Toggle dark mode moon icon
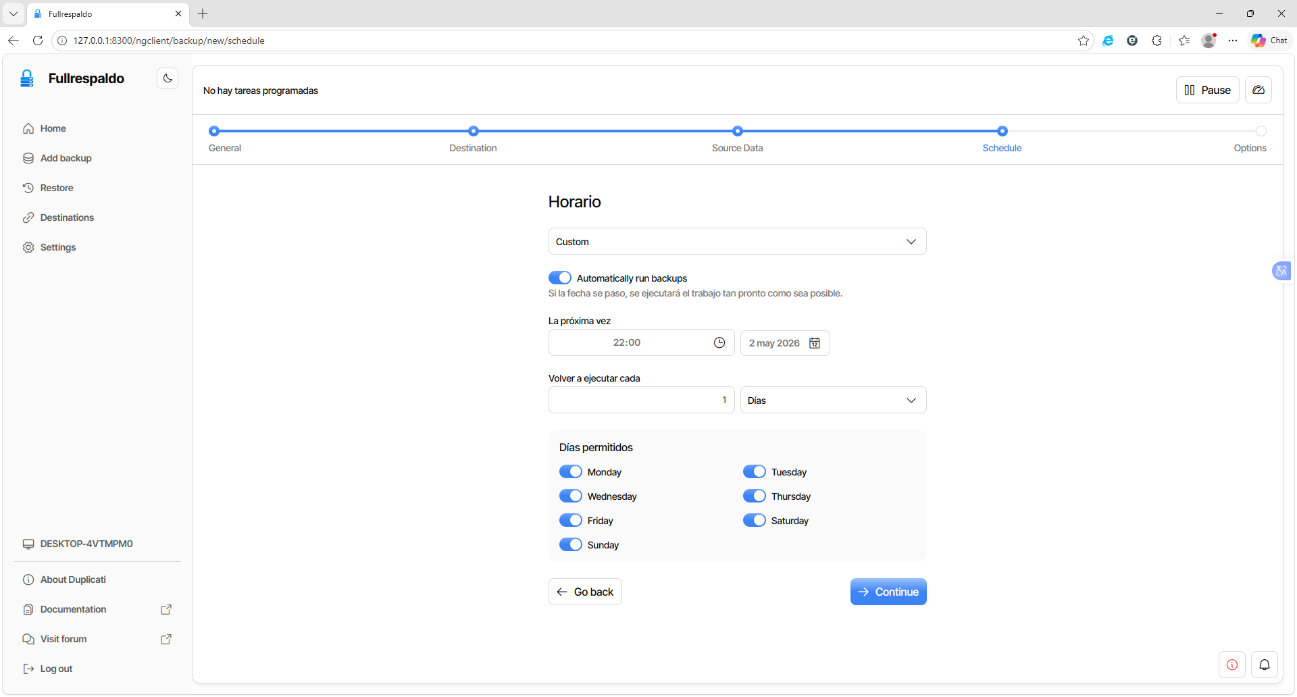The width and height of the screenshot is (1297, 697). coord(168,78)
